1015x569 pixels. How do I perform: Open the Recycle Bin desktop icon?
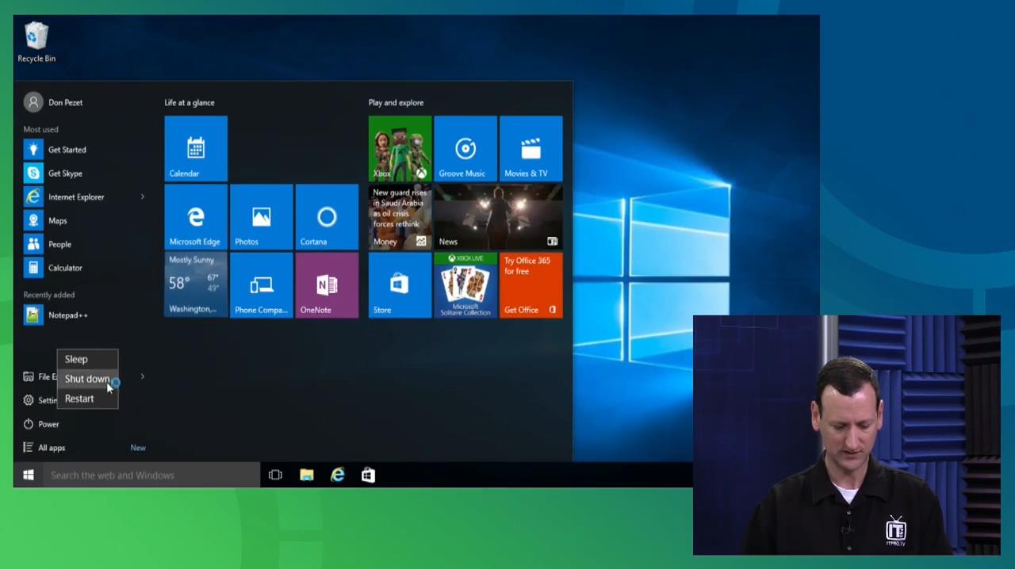[x=36, y=43]
